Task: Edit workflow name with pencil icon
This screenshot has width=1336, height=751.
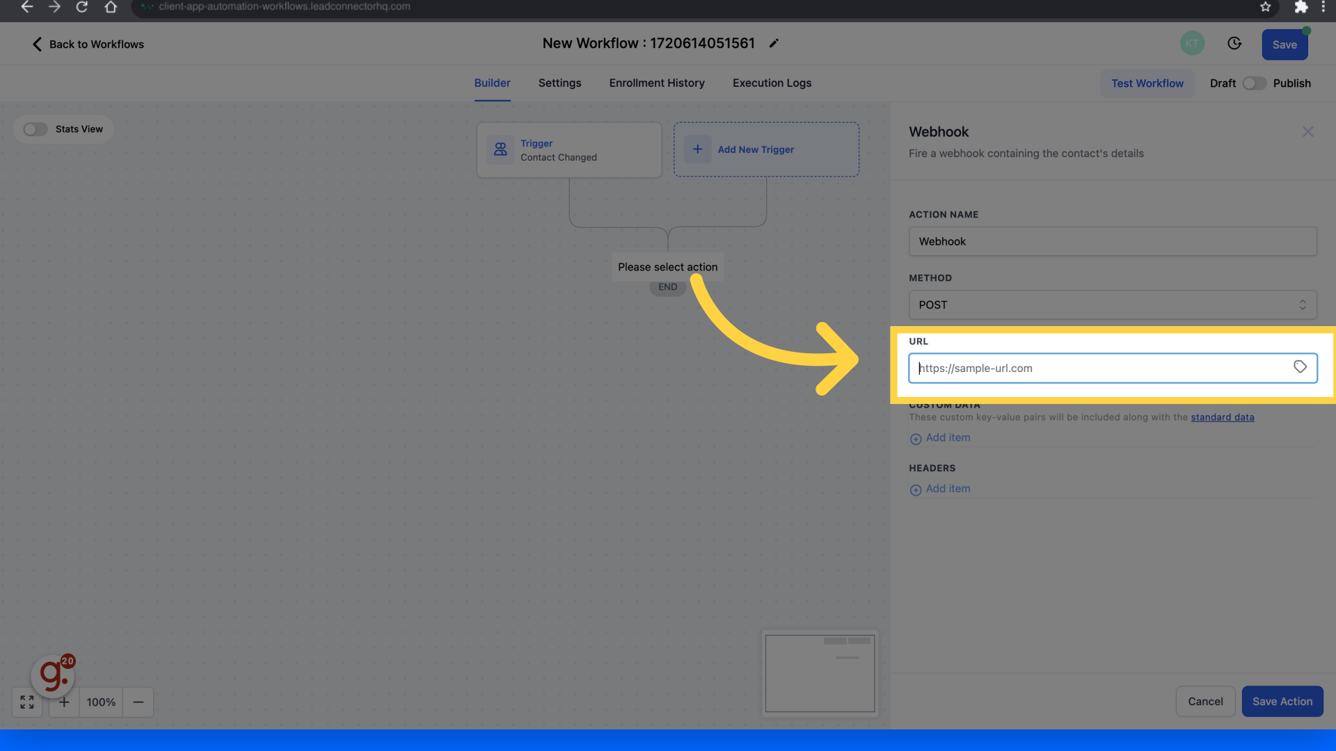Action: (x=774, y=44)
